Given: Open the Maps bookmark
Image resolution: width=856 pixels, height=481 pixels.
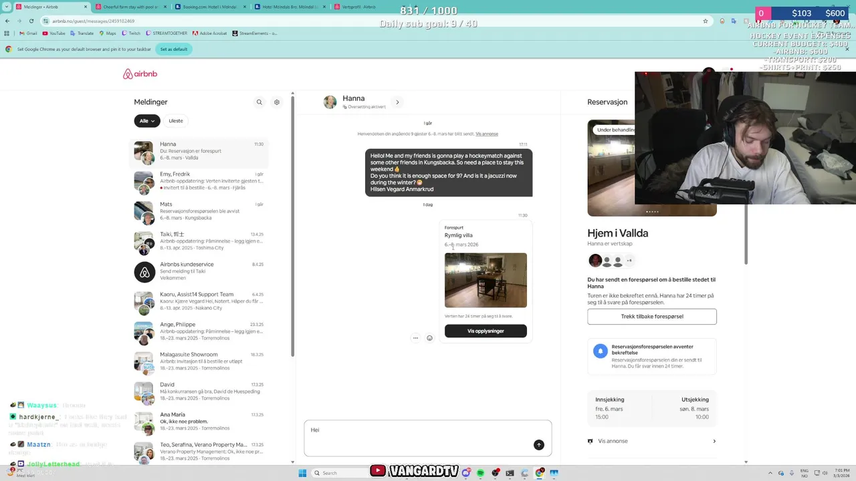Looking at the screenshot, I should [x=108, y=33].
